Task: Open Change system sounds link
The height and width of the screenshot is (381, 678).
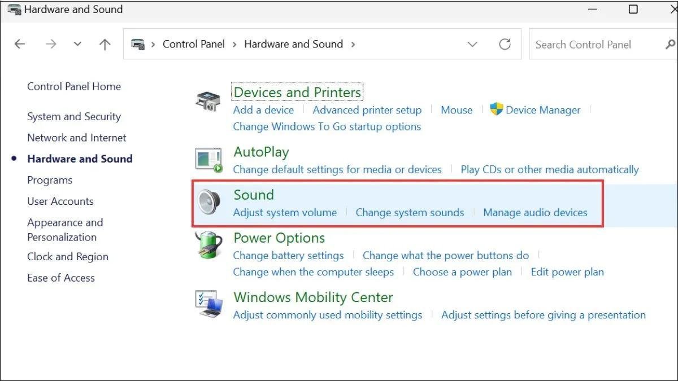Action: (410, 213)
